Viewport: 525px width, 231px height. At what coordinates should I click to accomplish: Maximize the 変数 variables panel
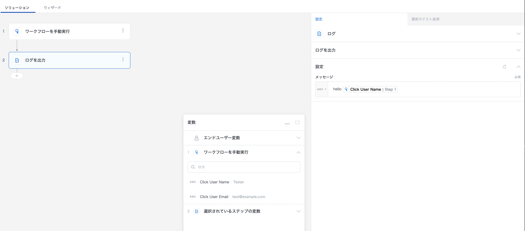coord(297,123)
